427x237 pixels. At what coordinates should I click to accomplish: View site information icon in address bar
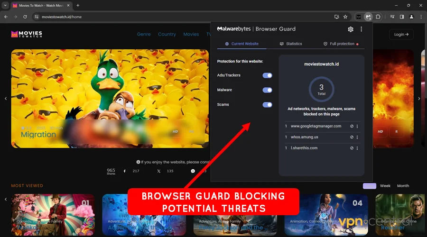(36, 17)
